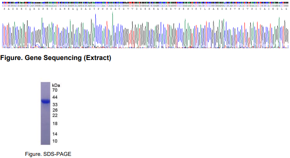Select the 14 kDa marker label
The width and height of the screenshot is (290, 158).
55,134
